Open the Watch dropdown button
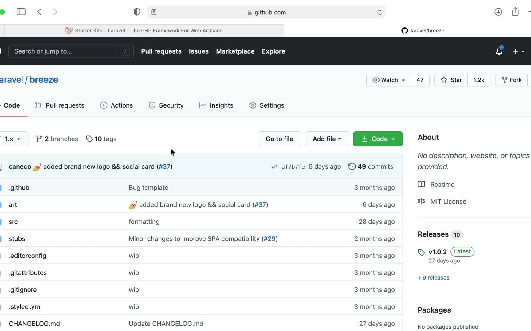 click(x=388, y=80)
